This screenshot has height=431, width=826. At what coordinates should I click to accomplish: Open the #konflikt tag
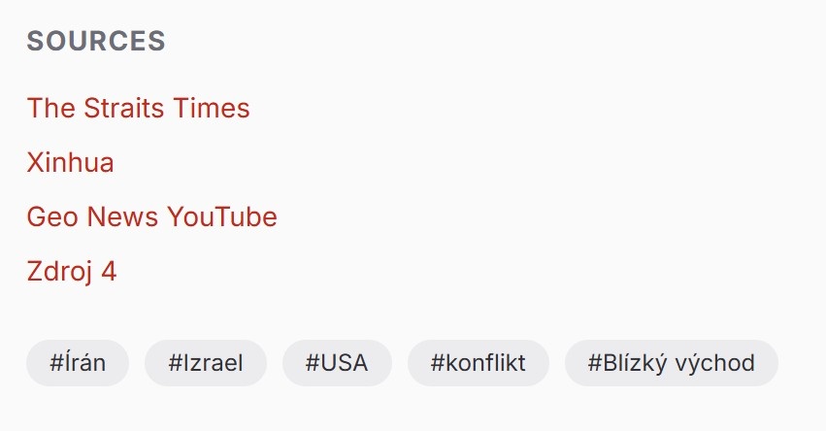(478, 363)
